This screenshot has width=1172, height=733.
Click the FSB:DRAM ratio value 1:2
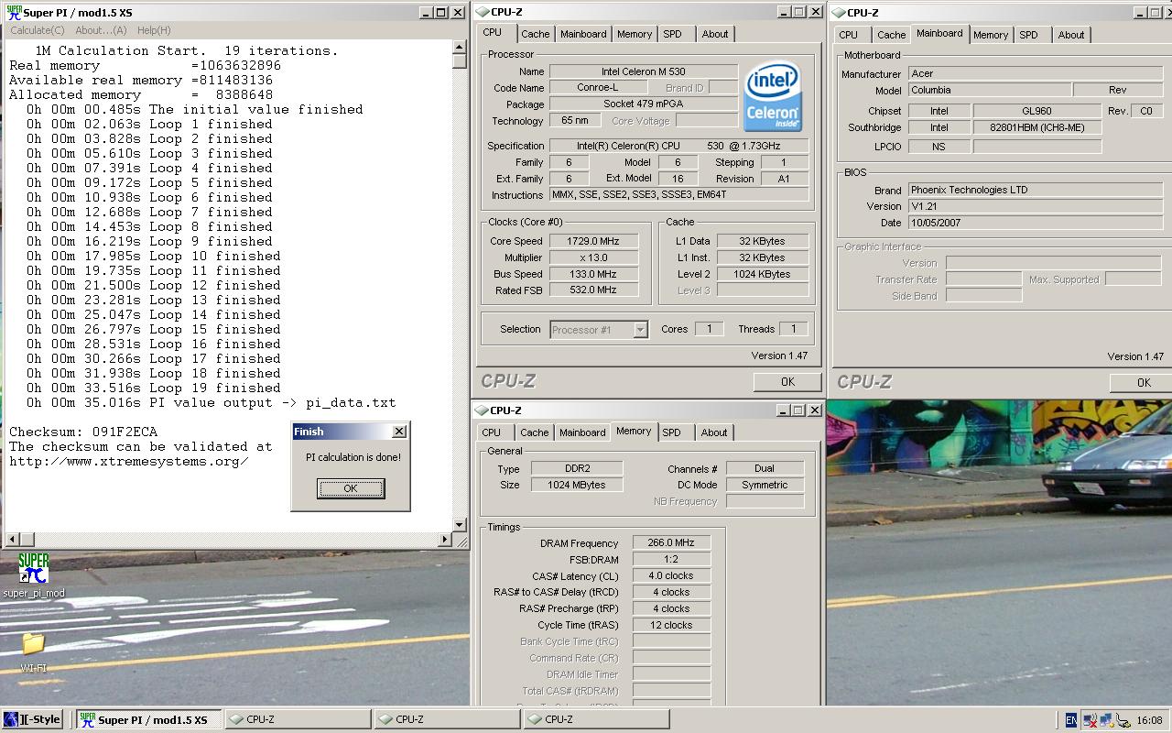click(x=671, y=560)
